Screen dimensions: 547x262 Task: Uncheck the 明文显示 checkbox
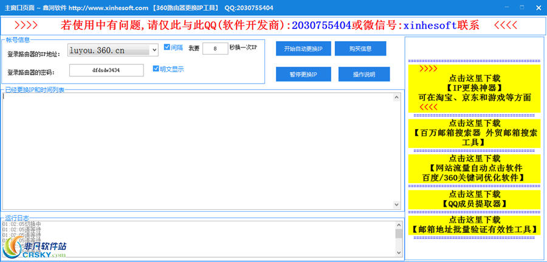coord(156,69)
